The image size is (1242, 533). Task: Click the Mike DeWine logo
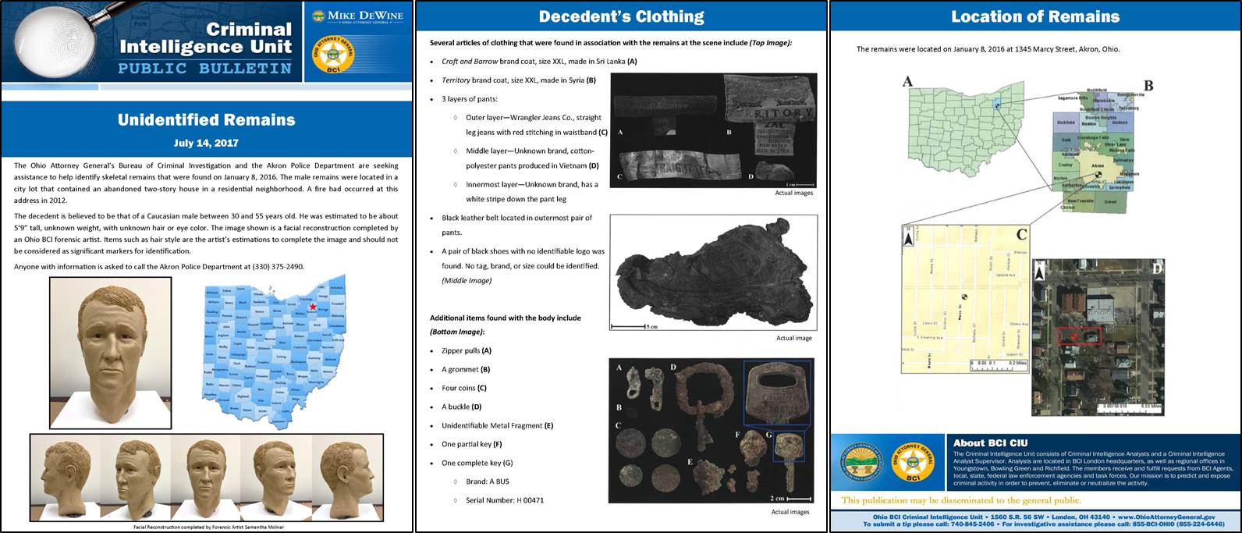click(x=358, y=16)
